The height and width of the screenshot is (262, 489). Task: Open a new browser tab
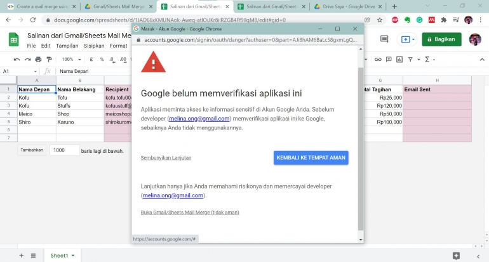pos(394,6)
